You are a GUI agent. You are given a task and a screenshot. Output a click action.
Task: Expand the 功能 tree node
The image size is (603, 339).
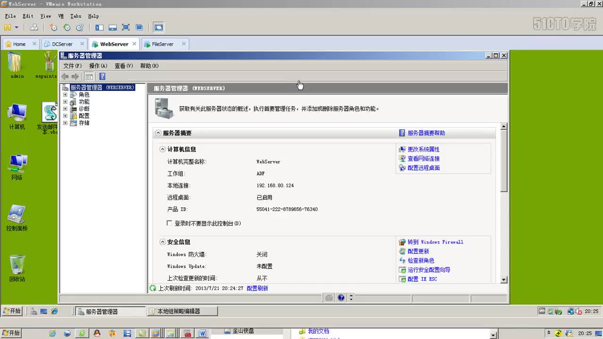[x=65, y=102]
